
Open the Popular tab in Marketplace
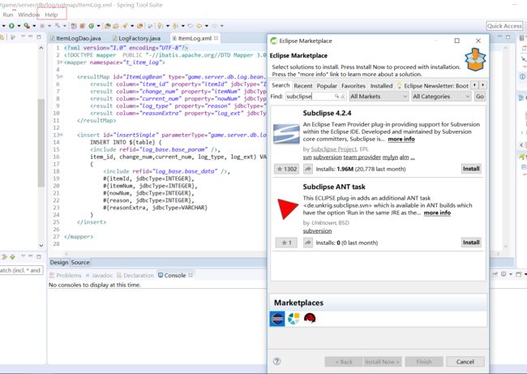pyautogui.click(x=327, y=86)
